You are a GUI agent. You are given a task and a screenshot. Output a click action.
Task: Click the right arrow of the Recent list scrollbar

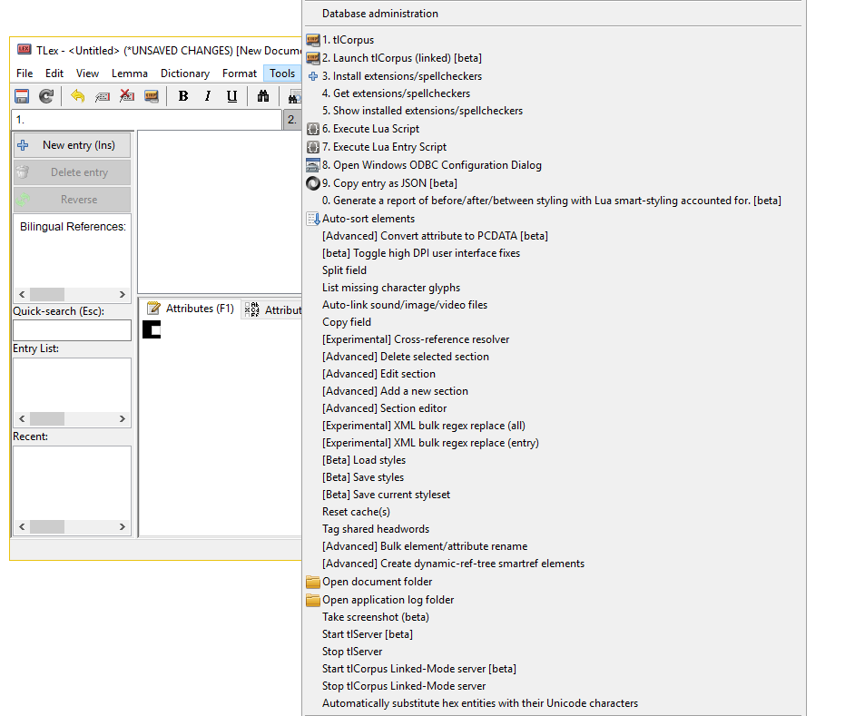coord(123,527)
